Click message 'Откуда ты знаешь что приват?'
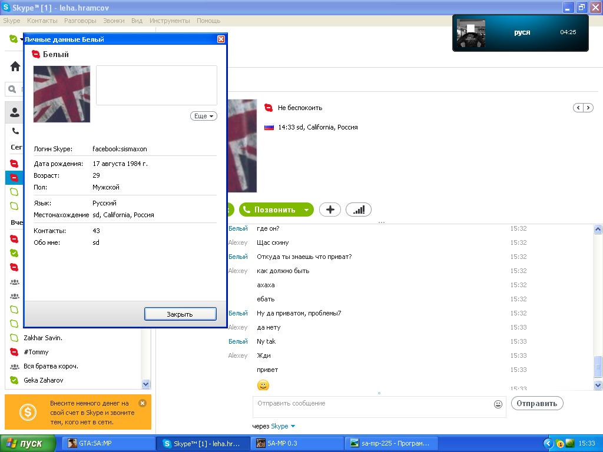This screenshot has height=452, width=603. tap(304, 257)
